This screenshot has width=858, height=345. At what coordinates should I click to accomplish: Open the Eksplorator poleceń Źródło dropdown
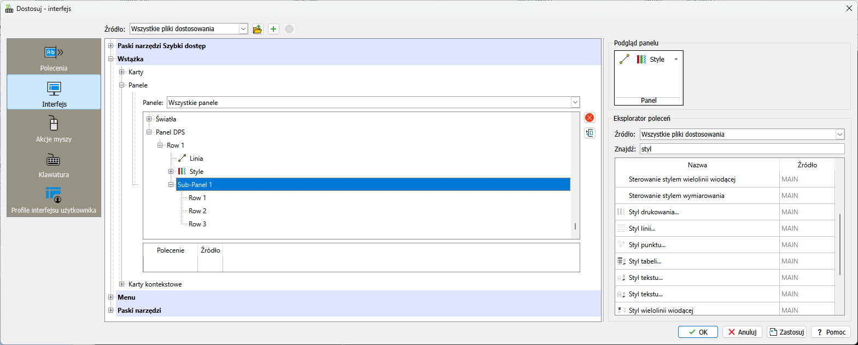click(840, 134)
